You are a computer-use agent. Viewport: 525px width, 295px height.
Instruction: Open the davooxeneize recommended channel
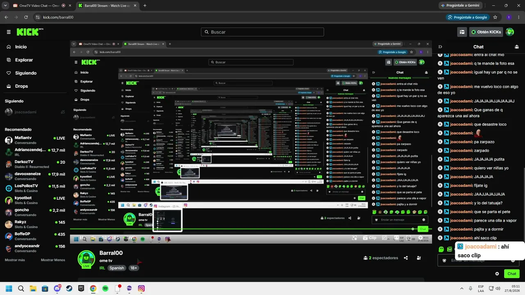[35, 176]
